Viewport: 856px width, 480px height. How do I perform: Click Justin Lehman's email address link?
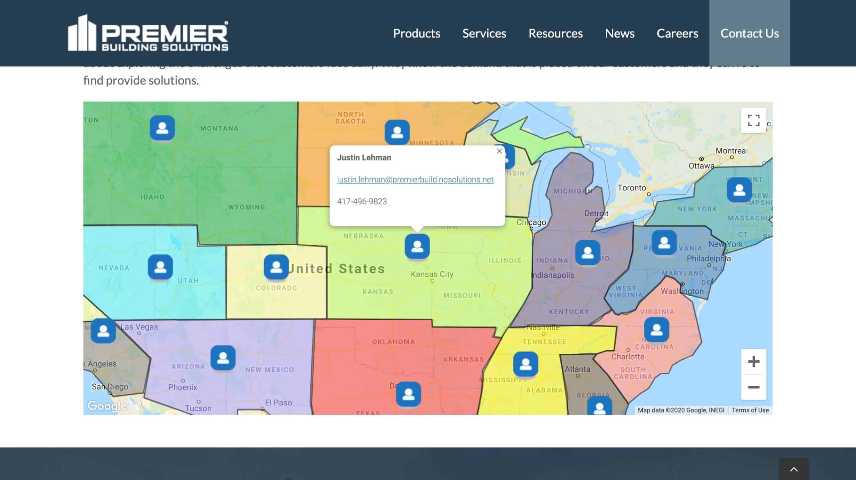point(415,179)
